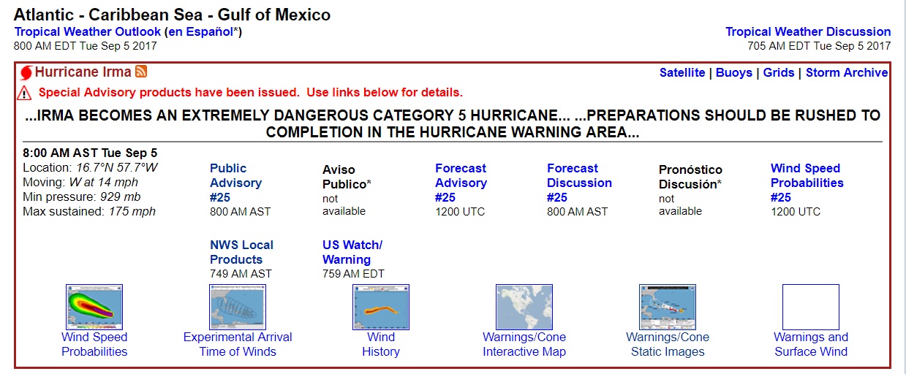
Task: Open Wind Speed Probabilities #25 product link
Action: (x=807, y=183)
